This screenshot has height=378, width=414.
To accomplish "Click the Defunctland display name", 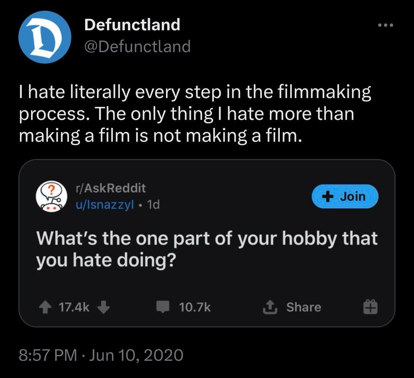I will click(x=132, y=25).
